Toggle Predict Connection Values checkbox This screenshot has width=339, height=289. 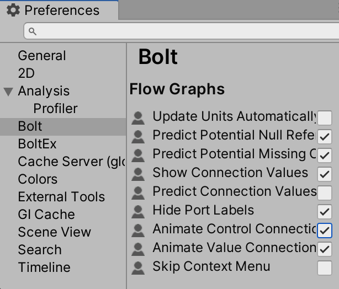click(325, 192)
